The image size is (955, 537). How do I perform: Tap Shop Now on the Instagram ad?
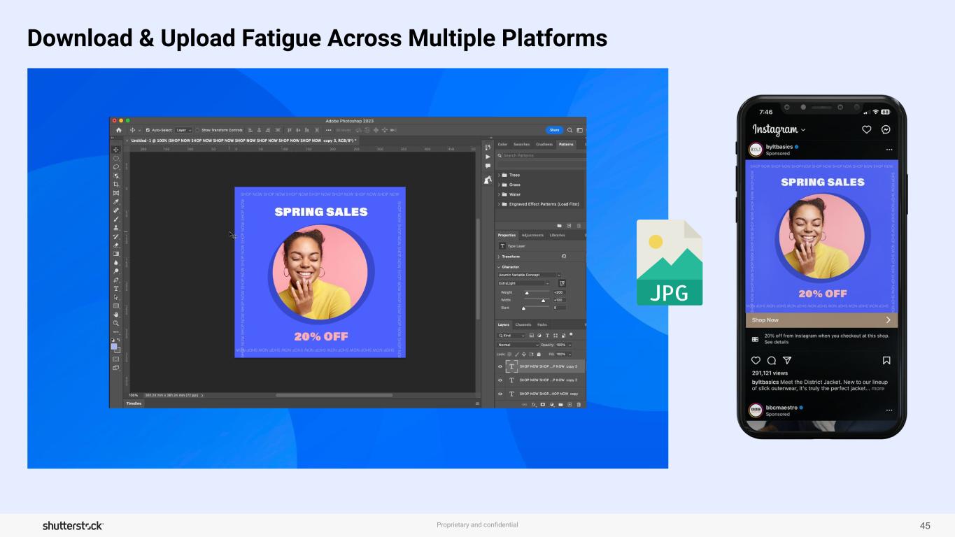pos(821,320)
